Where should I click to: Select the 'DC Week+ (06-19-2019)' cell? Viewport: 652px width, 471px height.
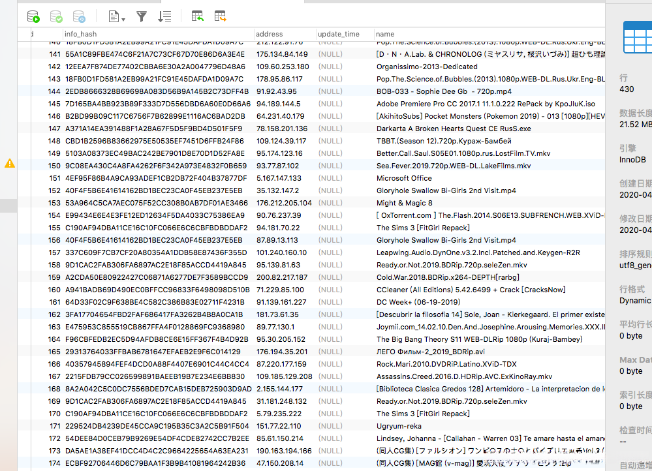418,302
